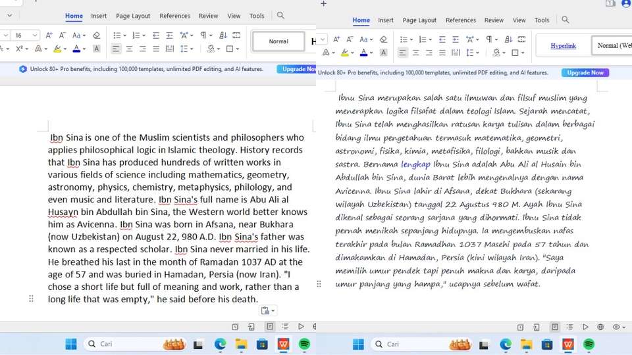Viewport: 632px width, 355px height.
Task: Expand numbering dropdown in left window
Action: click(144, 35)
